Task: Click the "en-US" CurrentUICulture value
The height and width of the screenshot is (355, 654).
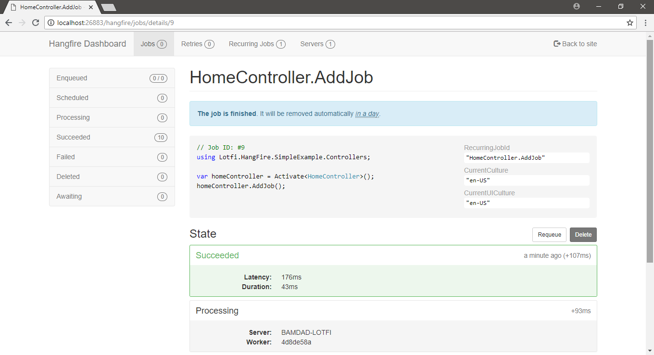Action: point(527,203)
